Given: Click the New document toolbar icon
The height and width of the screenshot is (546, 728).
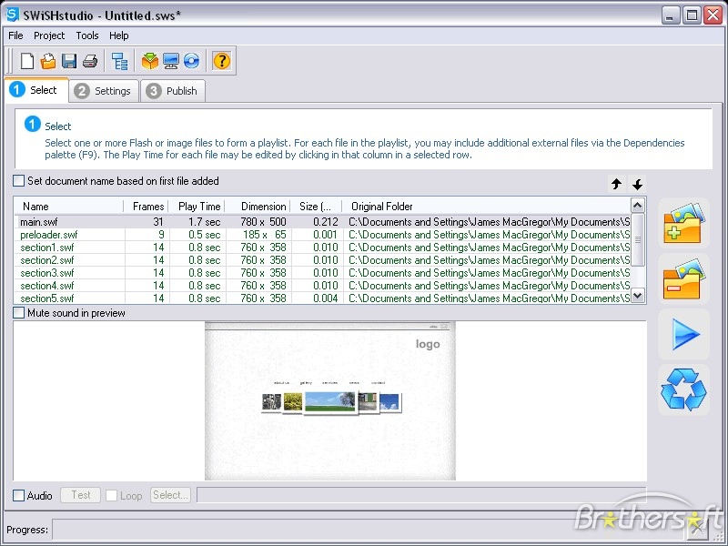Looking at the screenshot, I should point(27,61).
